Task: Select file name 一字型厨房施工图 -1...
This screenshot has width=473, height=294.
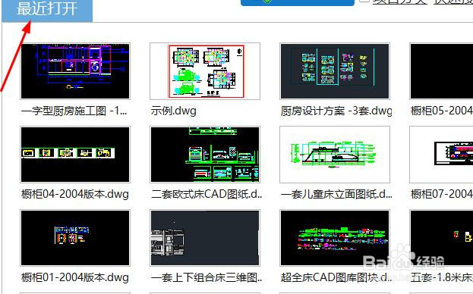Action: pos(74,111)
